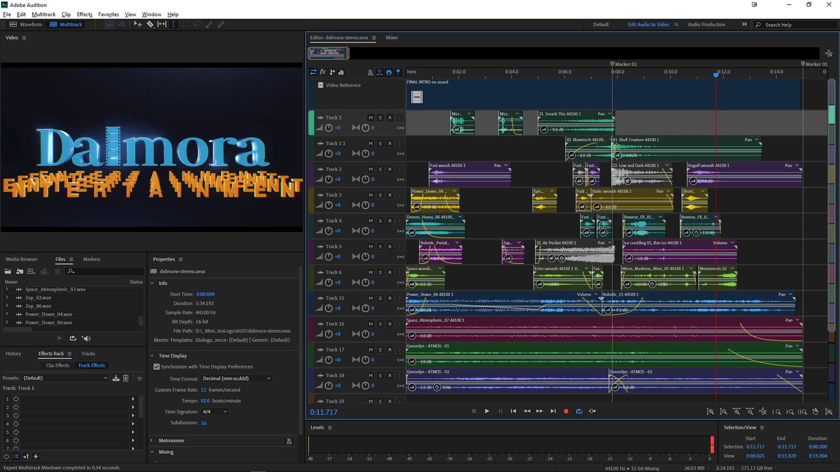Open the Multitrack menu
The height and width of the screenshot is (472, 840).
(44, 14)
